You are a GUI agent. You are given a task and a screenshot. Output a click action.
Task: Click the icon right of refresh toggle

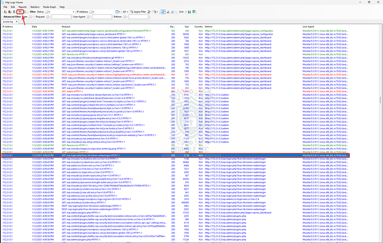tap(168, 11)
